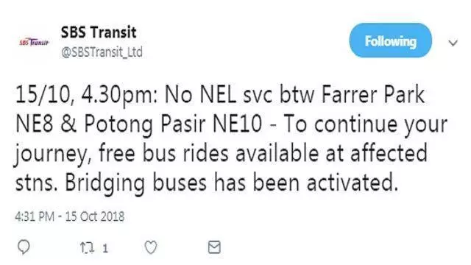Select the '15/10, 4.30pm' text in the tweet

click(86, 96)
